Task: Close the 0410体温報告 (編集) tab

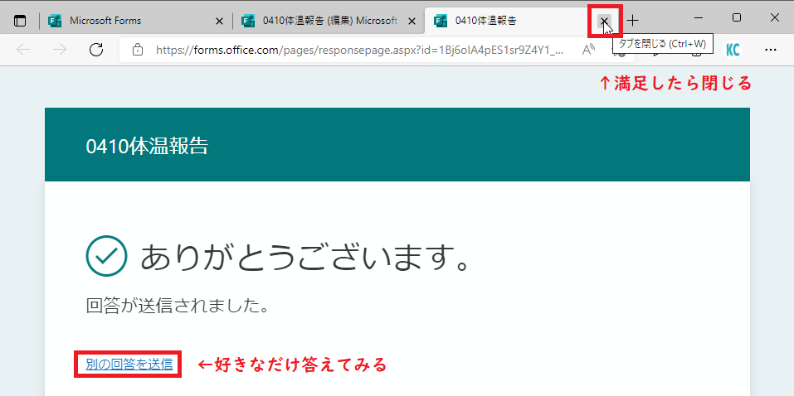Action: tap(412, 21)
